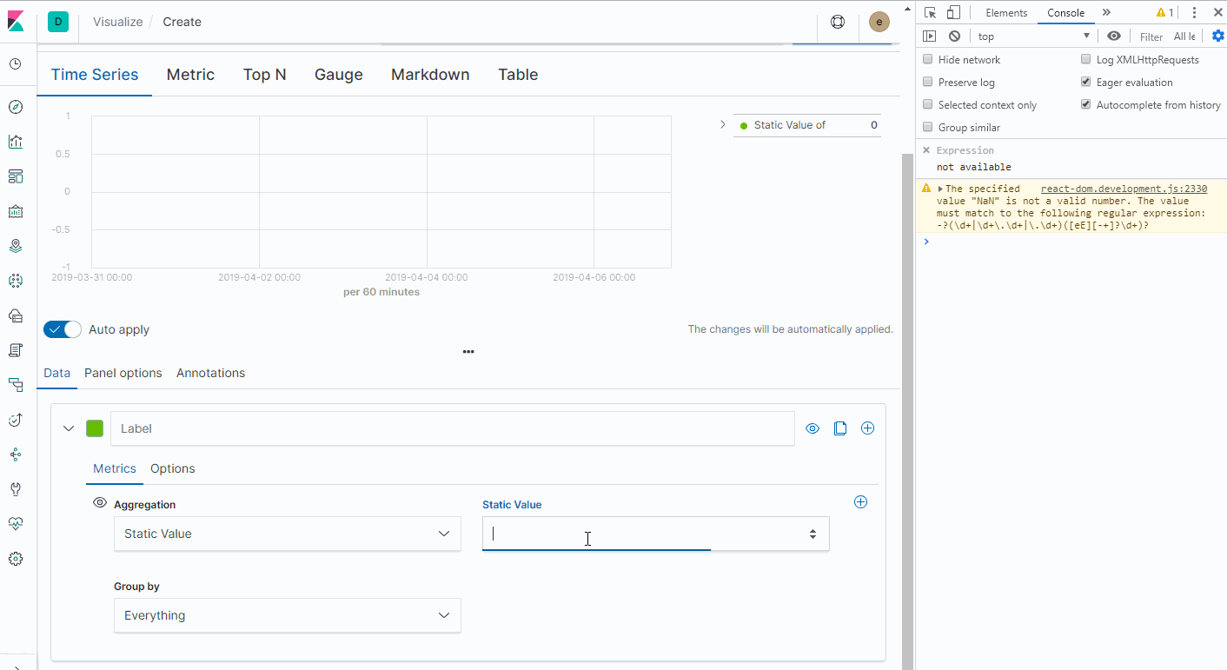Click the green series color swatch
The width and height of the screenshot is (1227, 670).
tap(94, 428)
